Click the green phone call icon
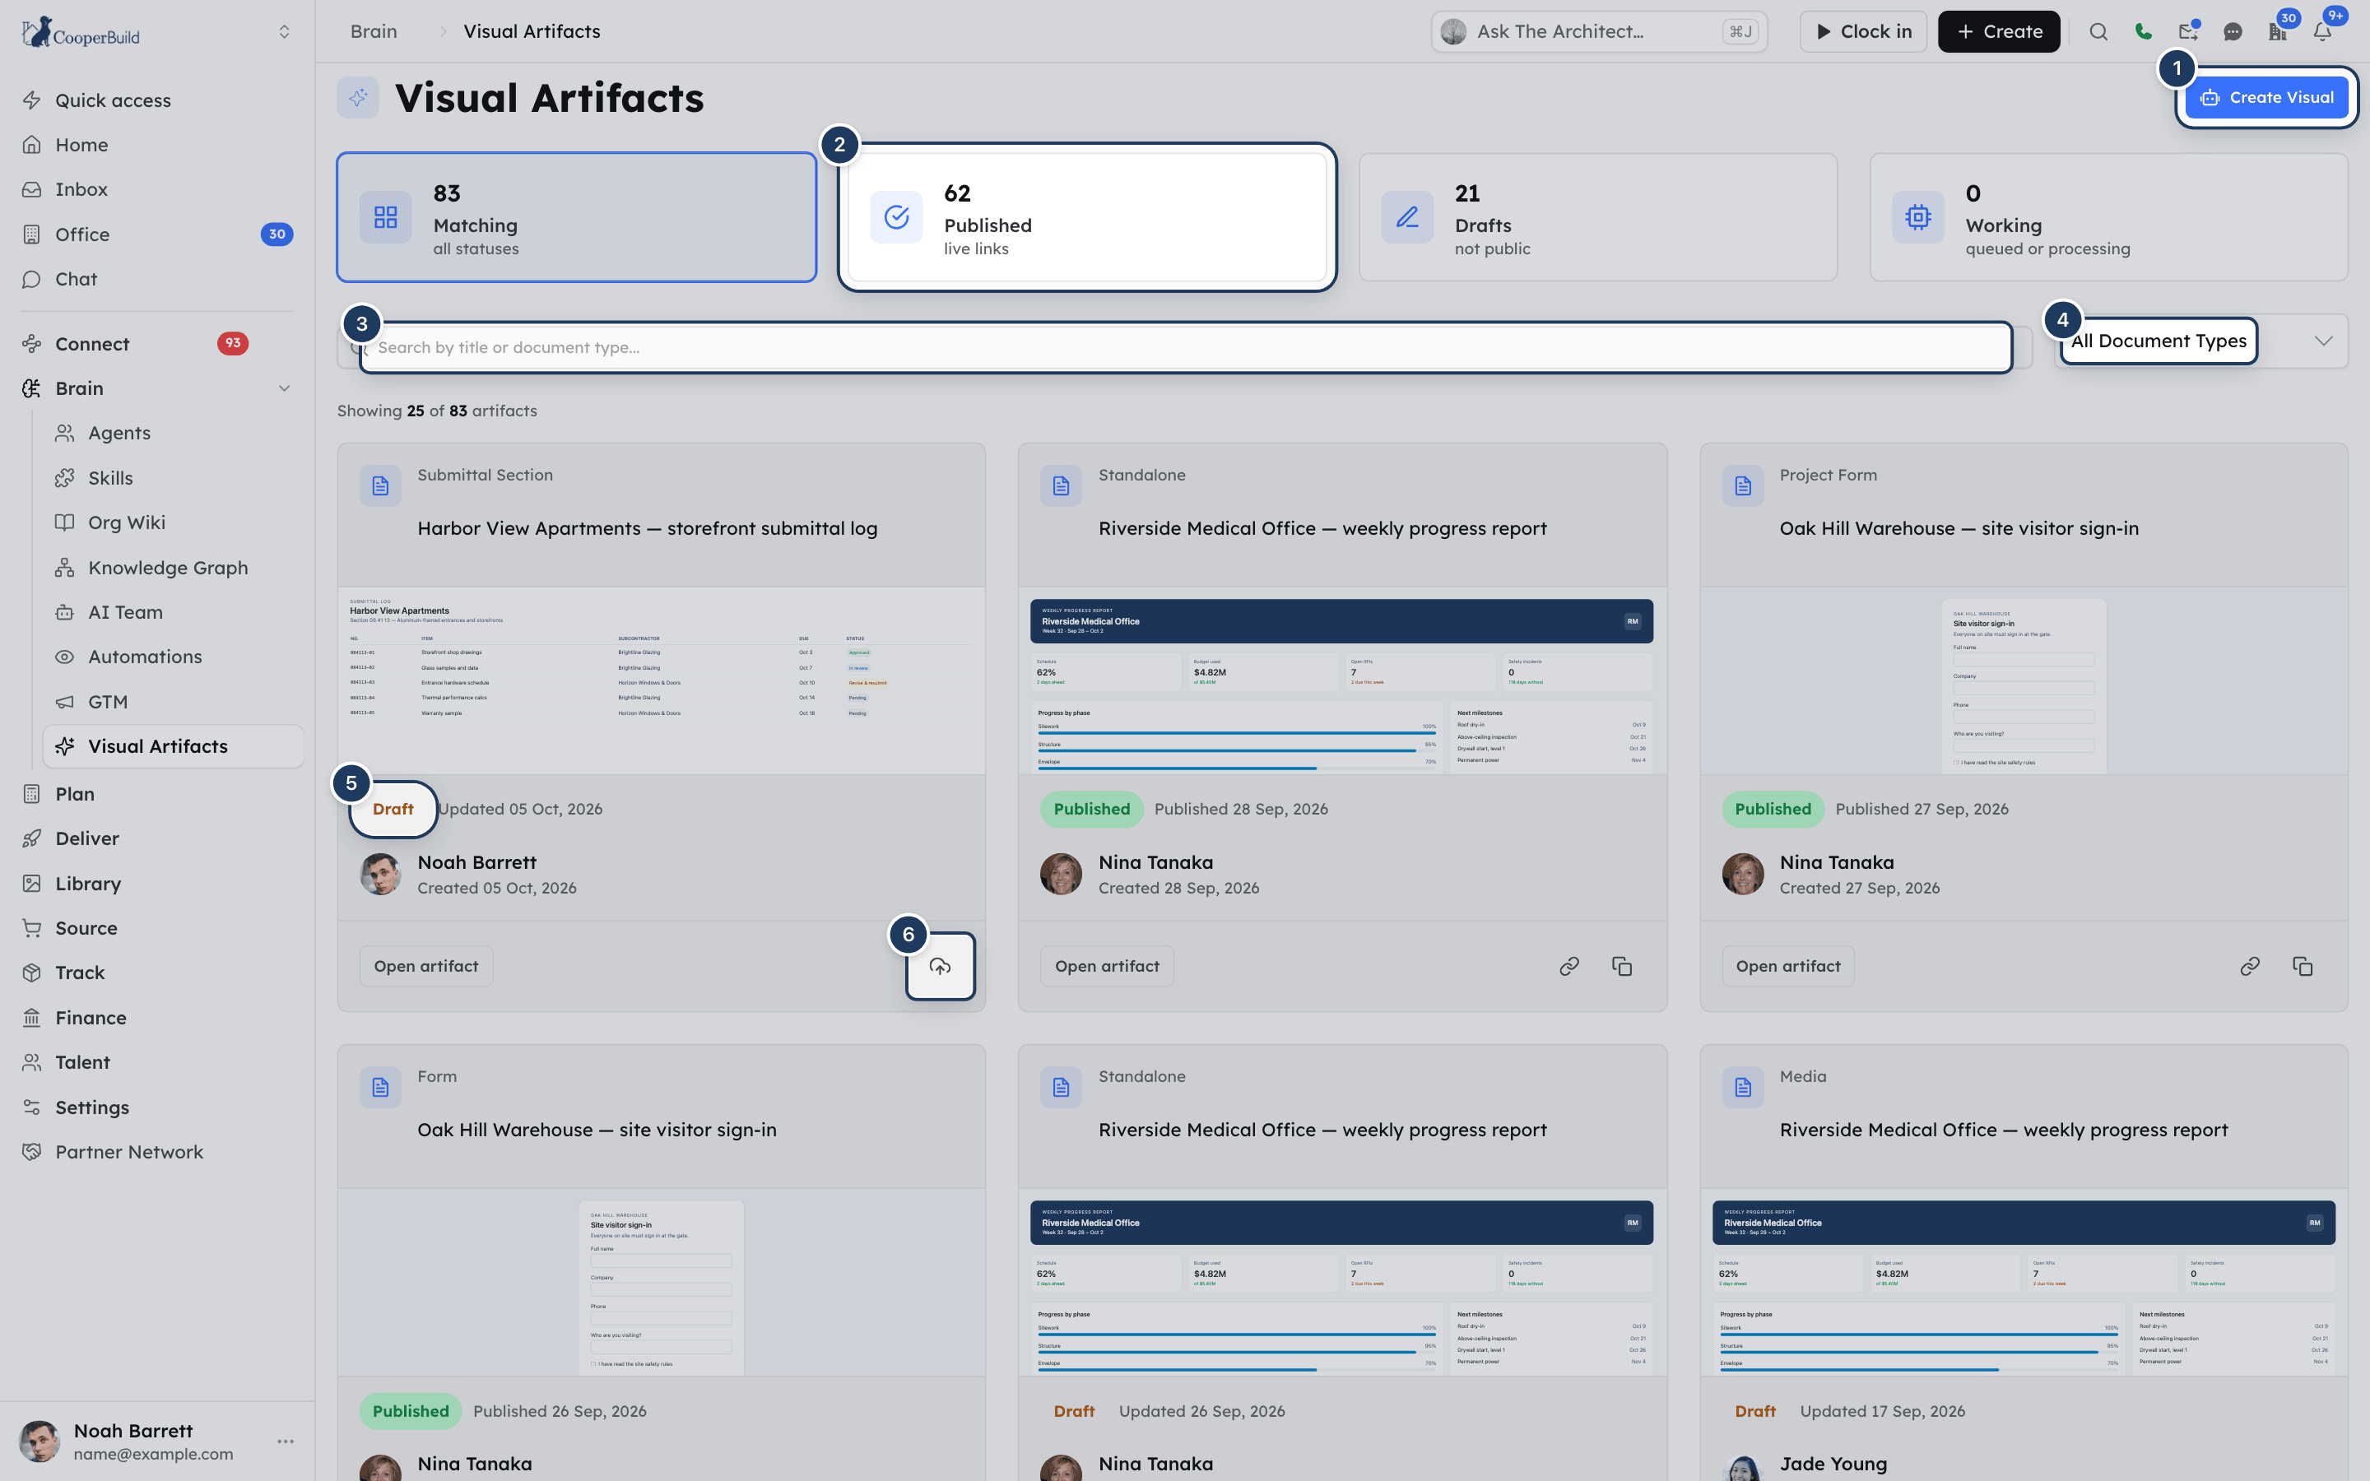2370x1481 pixels. (2143, 31)
